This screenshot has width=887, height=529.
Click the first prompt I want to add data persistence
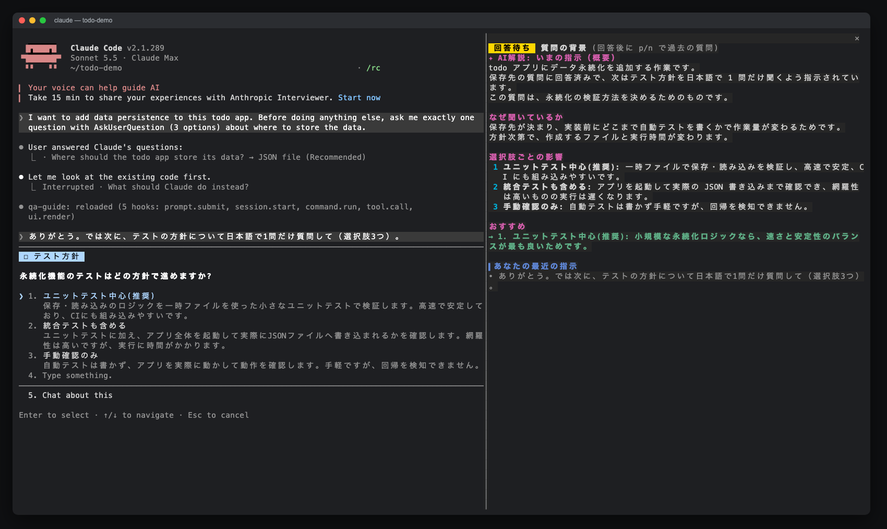point(251,123)
